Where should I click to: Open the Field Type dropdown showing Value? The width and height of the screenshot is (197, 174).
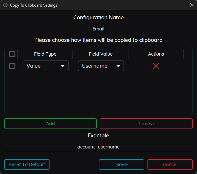(x=45, y=66)
